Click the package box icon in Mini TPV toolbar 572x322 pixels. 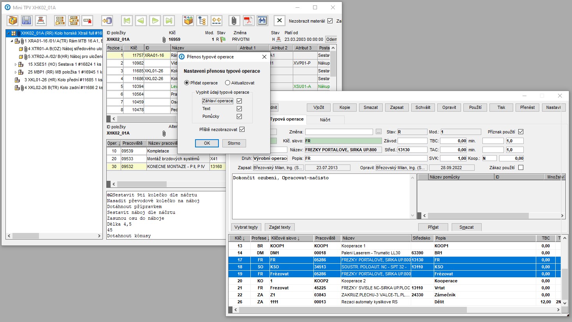click(x=13, y=21)
